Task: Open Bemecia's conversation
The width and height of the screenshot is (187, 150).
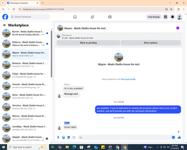Action: pyautogui.click(x=25, y=65)
